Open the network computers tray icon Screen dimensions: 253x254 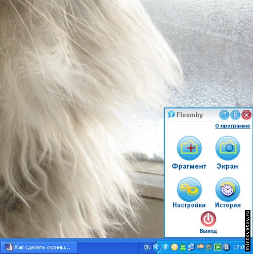(191, 247)
